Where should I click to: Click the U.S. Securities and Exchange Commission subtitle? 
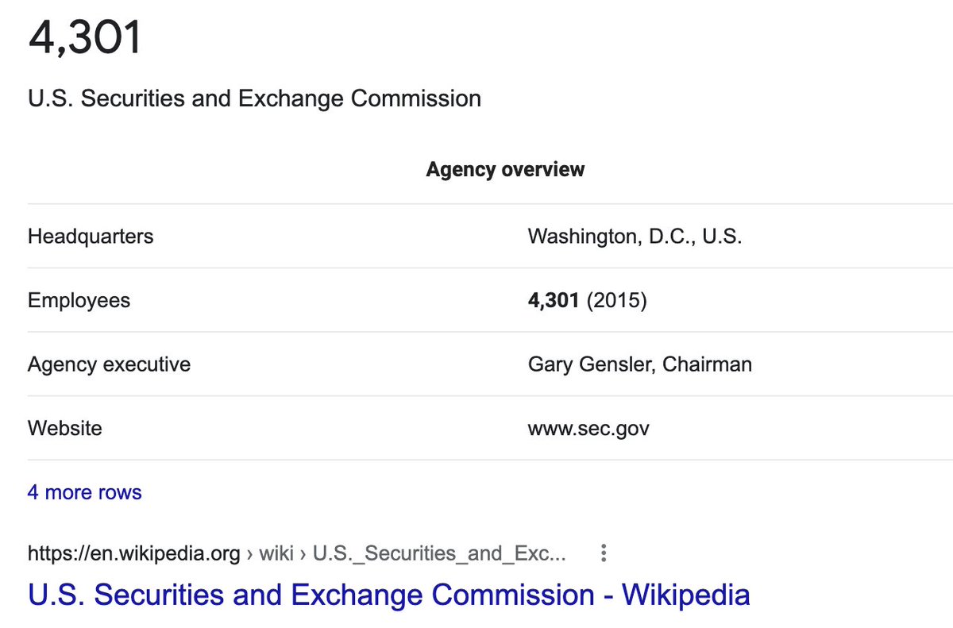[255, 98]
